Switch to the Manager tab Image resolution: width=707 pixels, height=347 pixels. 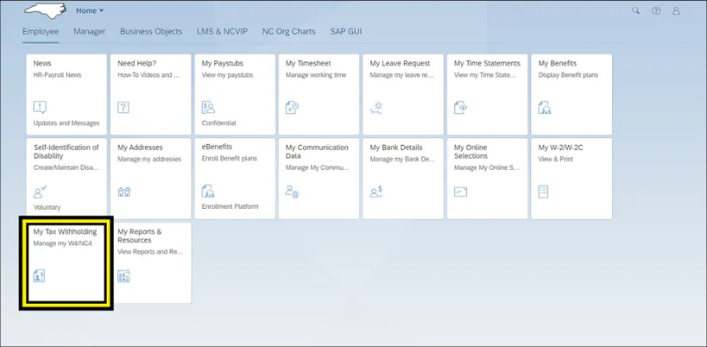pos(89,31)
